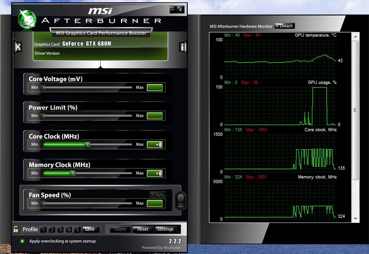Viewport: 369px width, 254px height.
Task: Click the Core Clock slider handle
Action: [87, 144]
